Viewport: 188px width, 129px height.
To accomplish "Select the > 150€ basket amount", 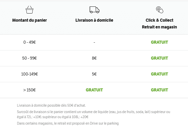I will point(30,90).
